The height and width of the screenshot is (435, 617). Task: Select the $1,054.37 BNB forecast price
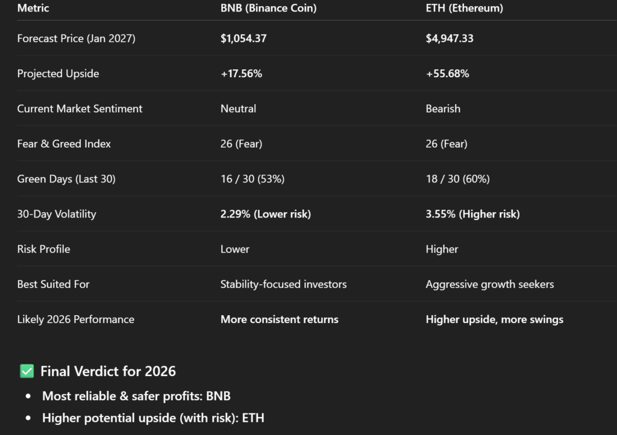pos(243,39)
